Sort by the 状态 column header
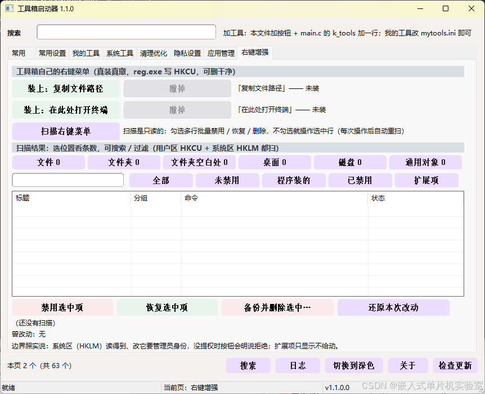The image size is (485, 394). coord(416,198)
